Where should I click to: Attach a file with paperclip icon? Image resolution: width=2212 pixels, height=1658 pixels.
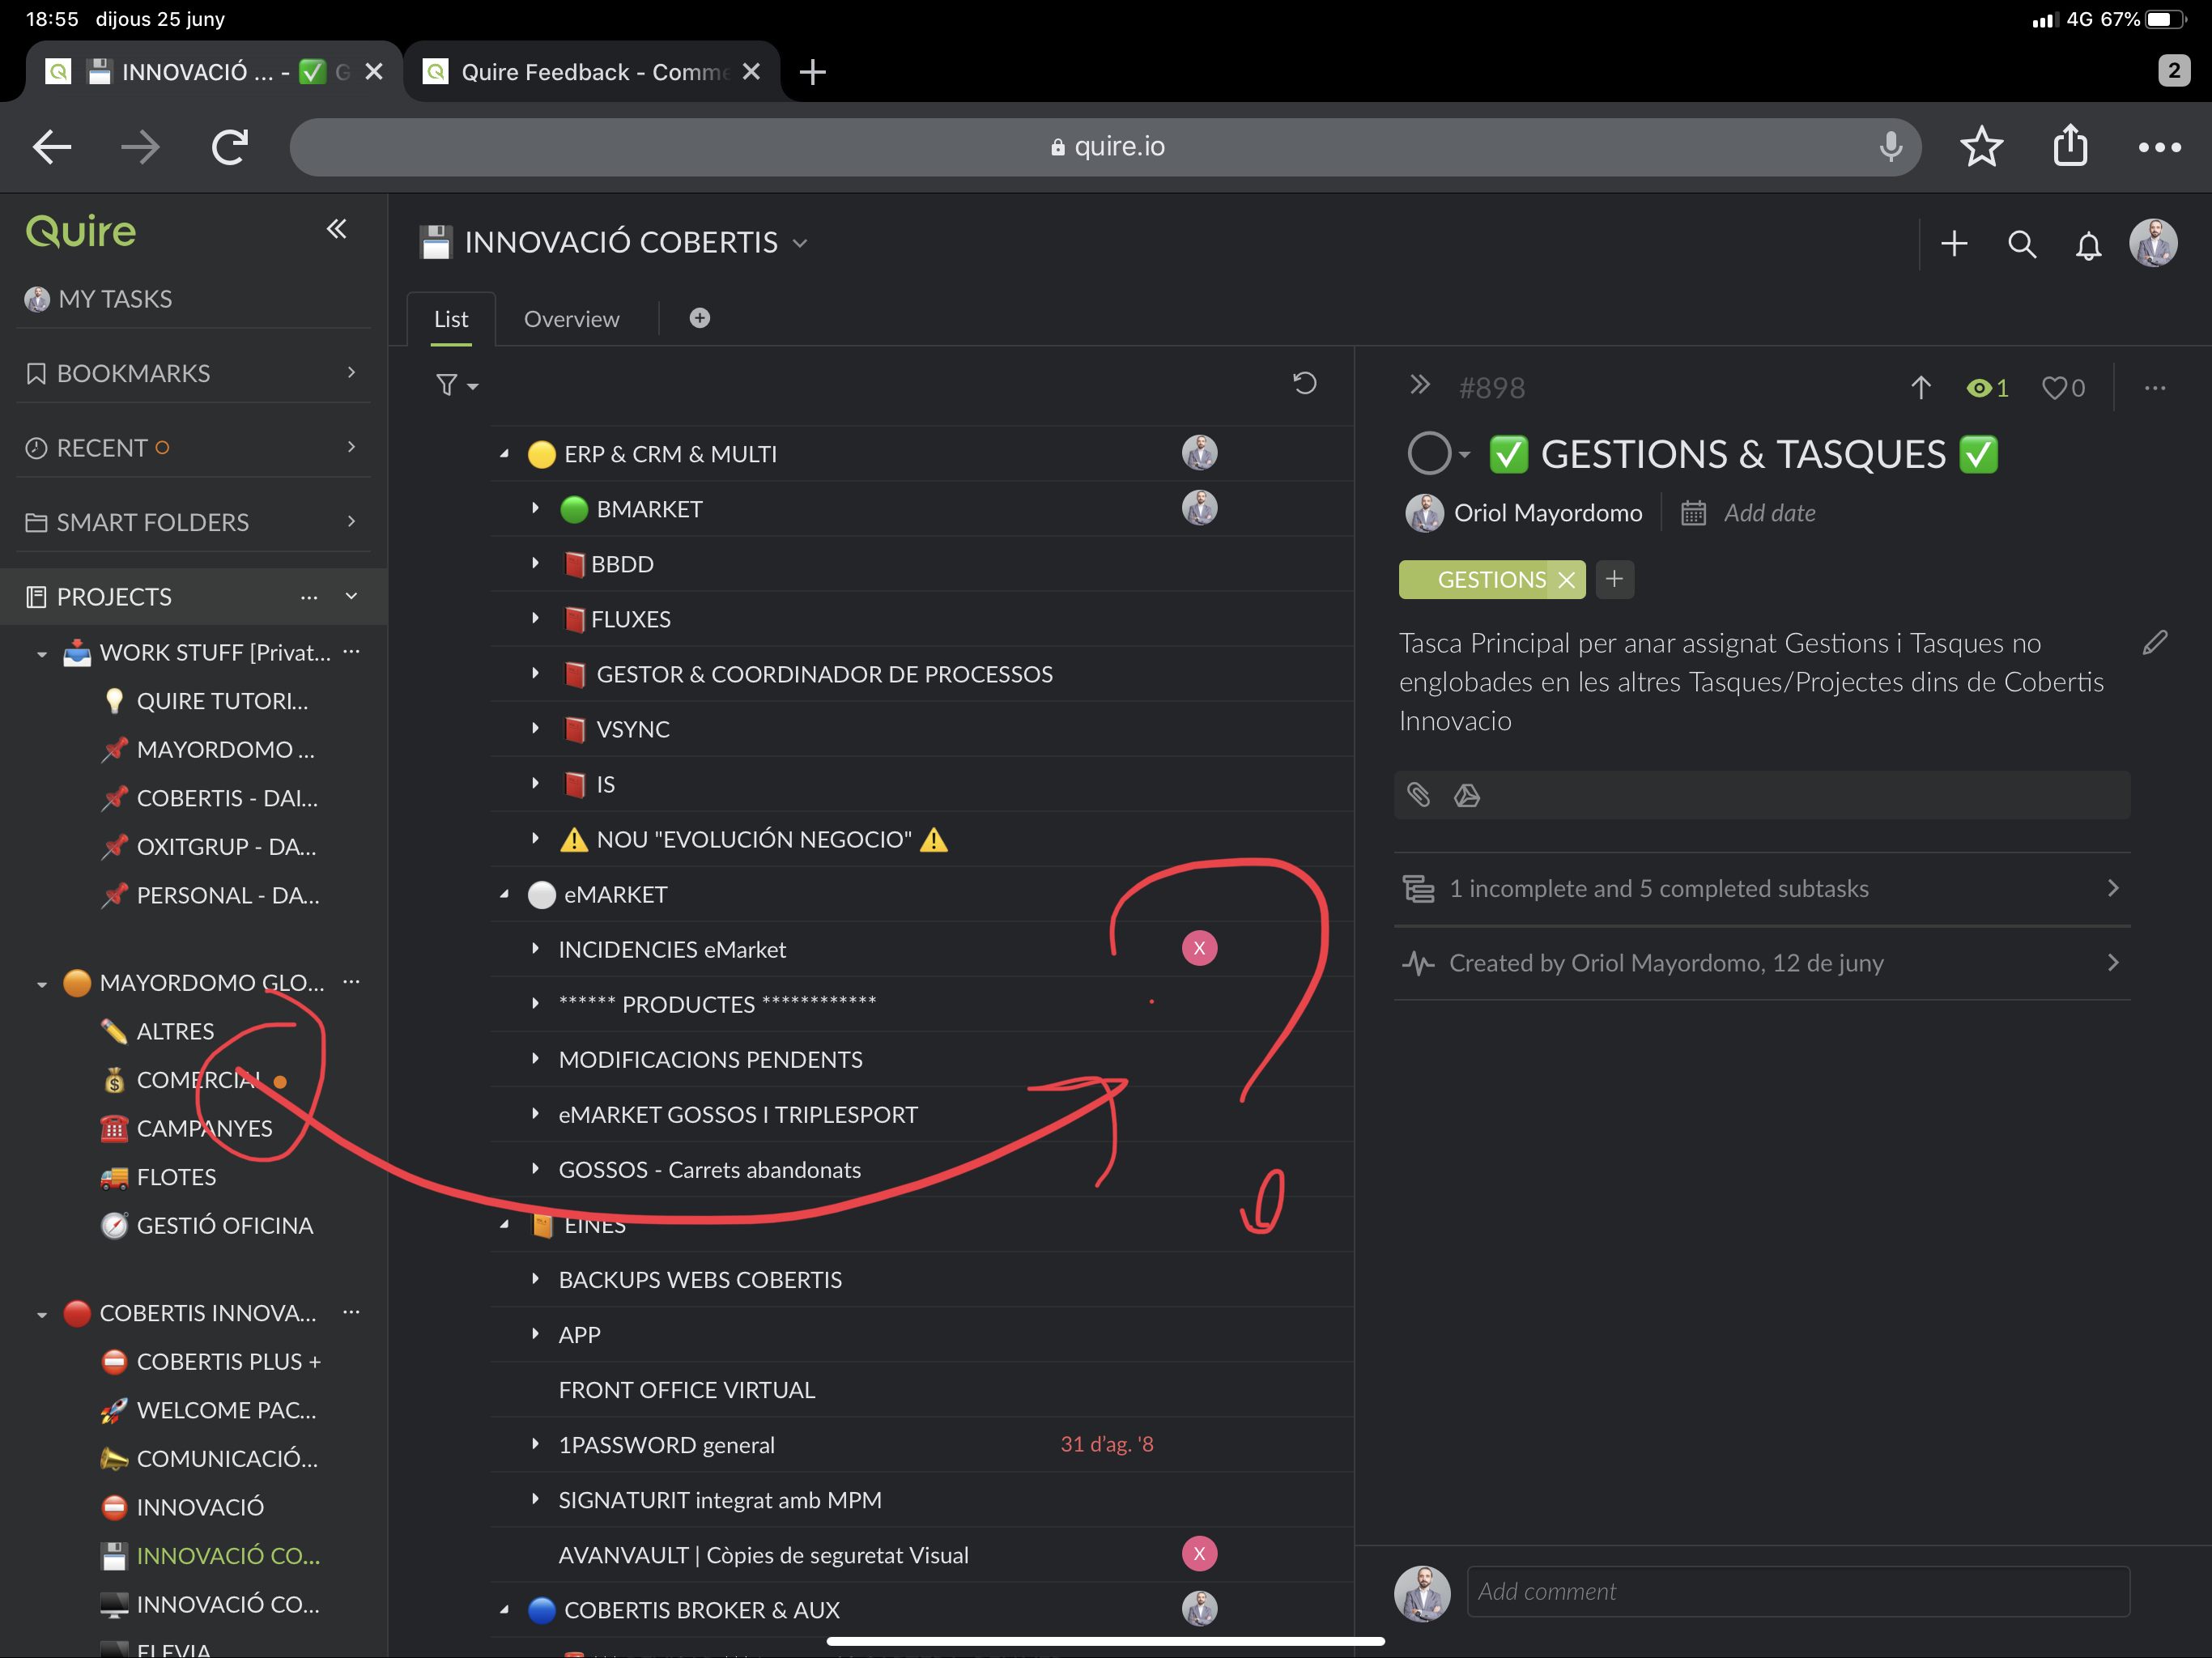(1418, 795)
